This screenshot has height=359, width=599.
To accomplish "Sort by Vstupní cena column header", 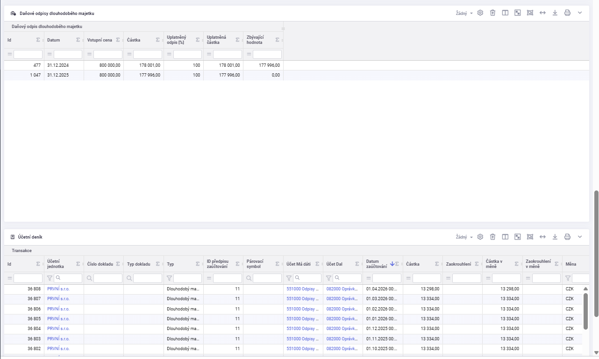I will [100, 40].
